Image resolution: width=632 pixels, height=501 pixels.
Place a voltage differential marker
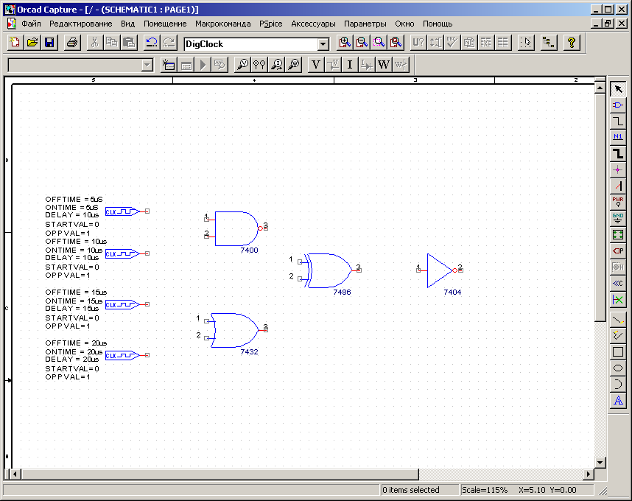pyautogui.click(x=259, y=65)
